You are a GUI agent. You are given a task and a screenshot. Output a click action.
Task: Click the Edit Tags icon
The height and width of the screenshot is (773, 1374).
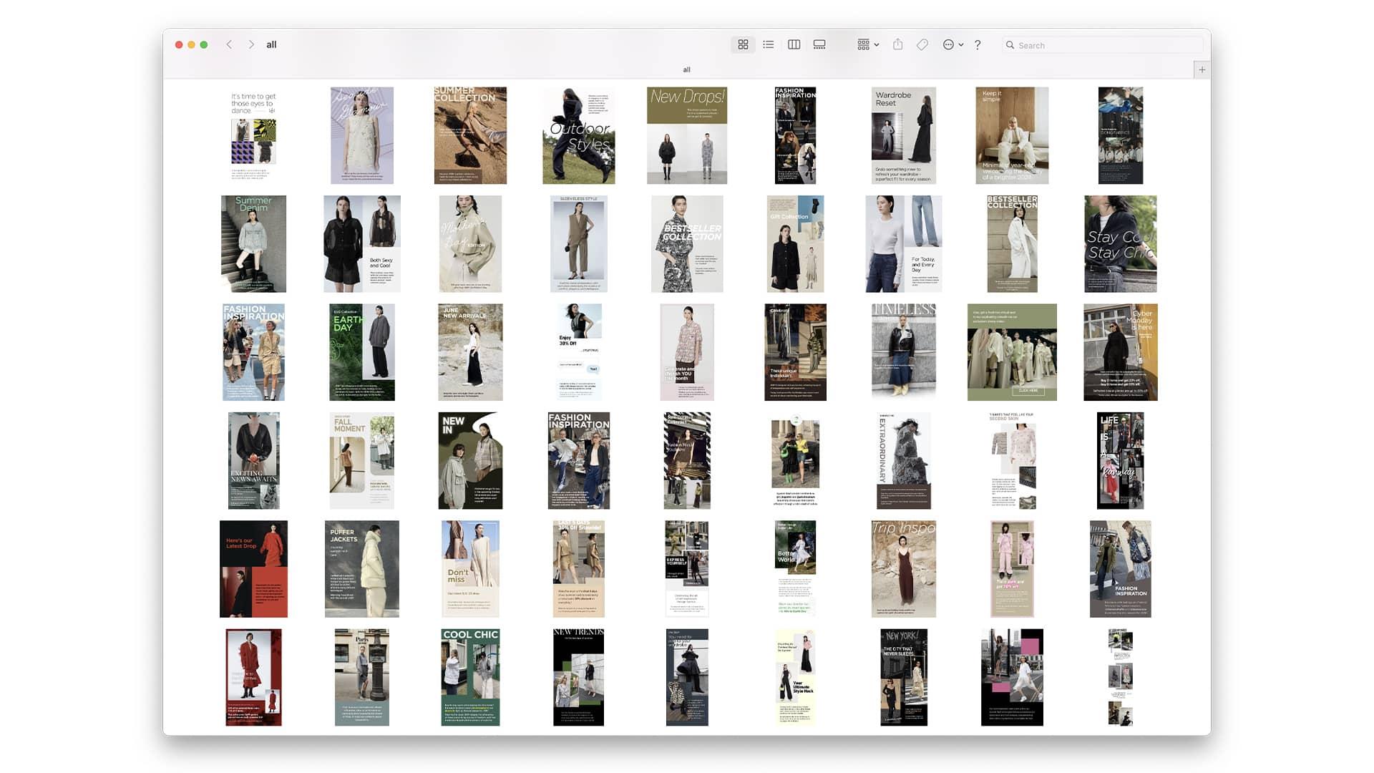tap(922, 44)
